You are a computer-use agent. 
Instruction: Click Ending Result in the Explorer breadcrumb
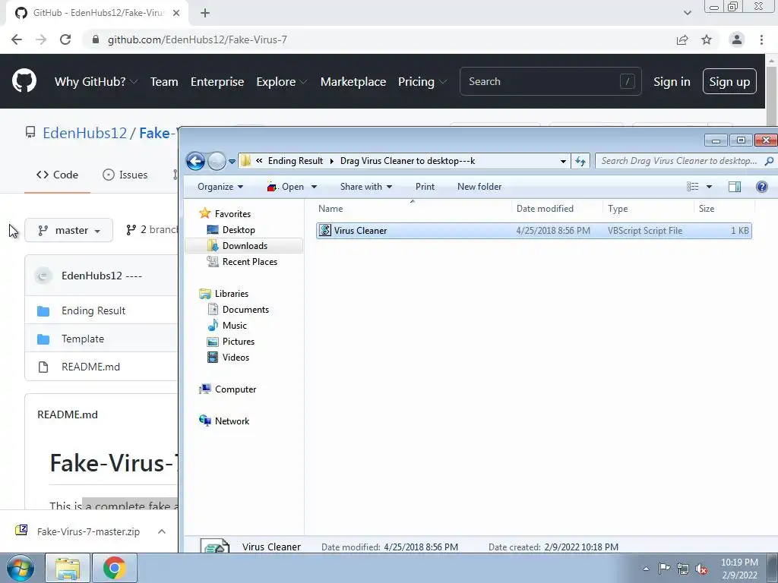pos(296,161)
